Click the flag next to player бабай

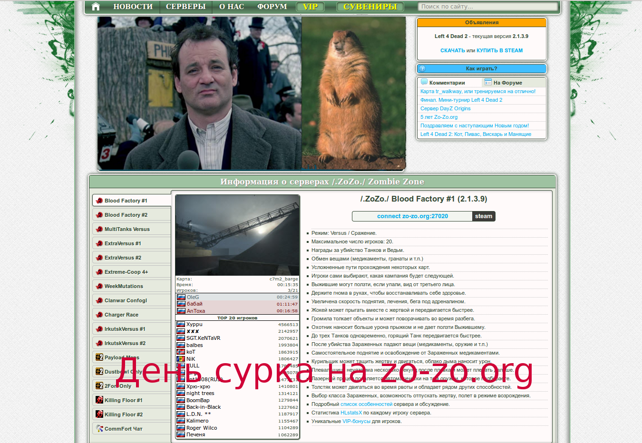(x=181, y=304)
